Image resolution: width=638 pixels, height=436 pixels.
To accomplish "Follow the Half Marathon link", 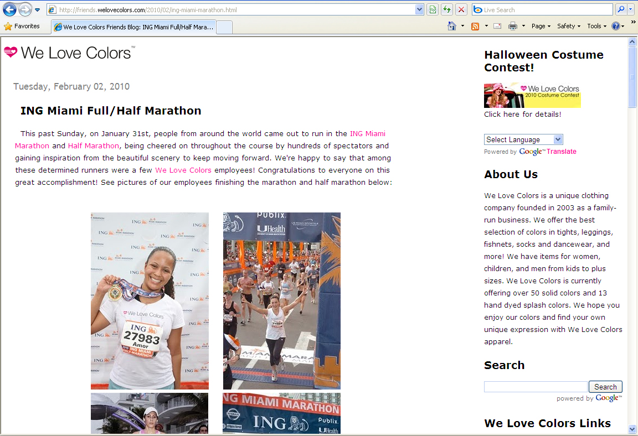I will click(x=93, y=146).
